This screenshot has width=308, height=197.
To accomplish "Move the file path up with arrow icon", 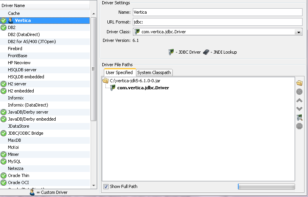I will coord(299,101).
